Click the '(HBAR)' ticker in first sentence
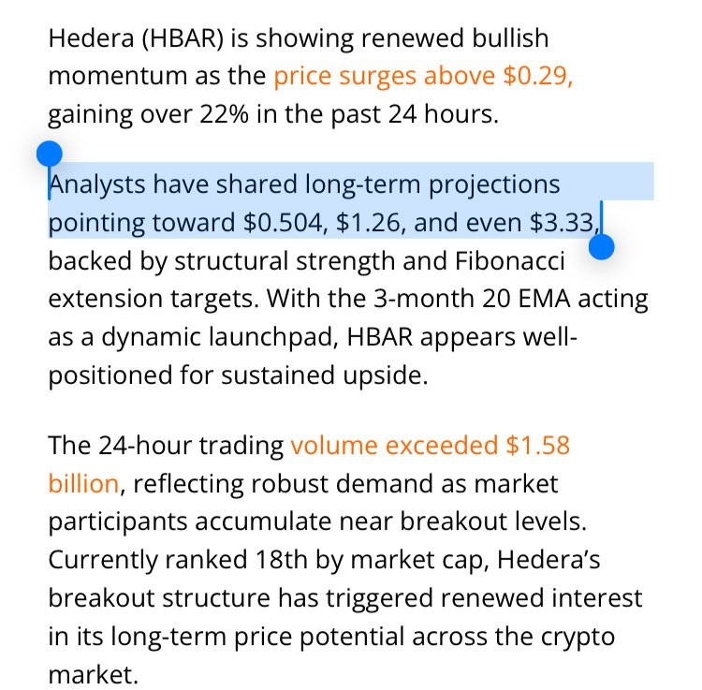 point(183,38)
